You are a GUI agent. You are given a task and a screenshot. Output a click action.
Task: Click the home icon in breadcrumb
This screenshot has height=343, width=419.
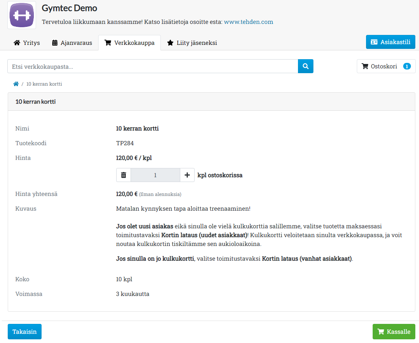click(x=16, y=84)
